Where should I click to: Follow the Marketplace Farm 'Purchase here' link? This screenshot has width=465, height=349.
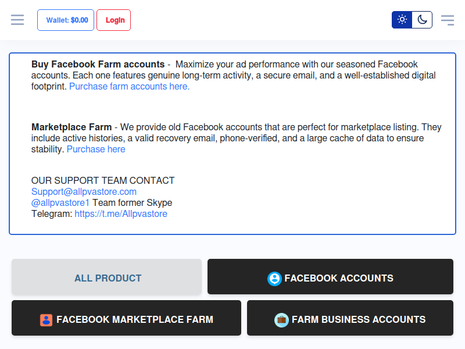96,149
